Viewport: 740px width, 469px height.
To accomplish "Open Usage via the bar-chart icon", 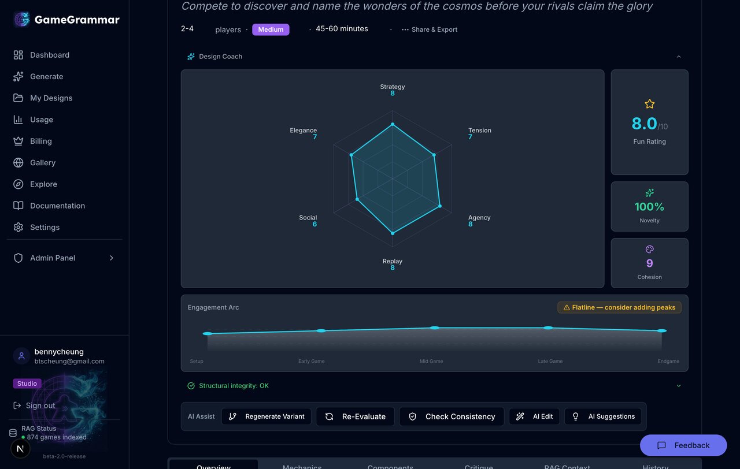I will (x=18, y=120).
